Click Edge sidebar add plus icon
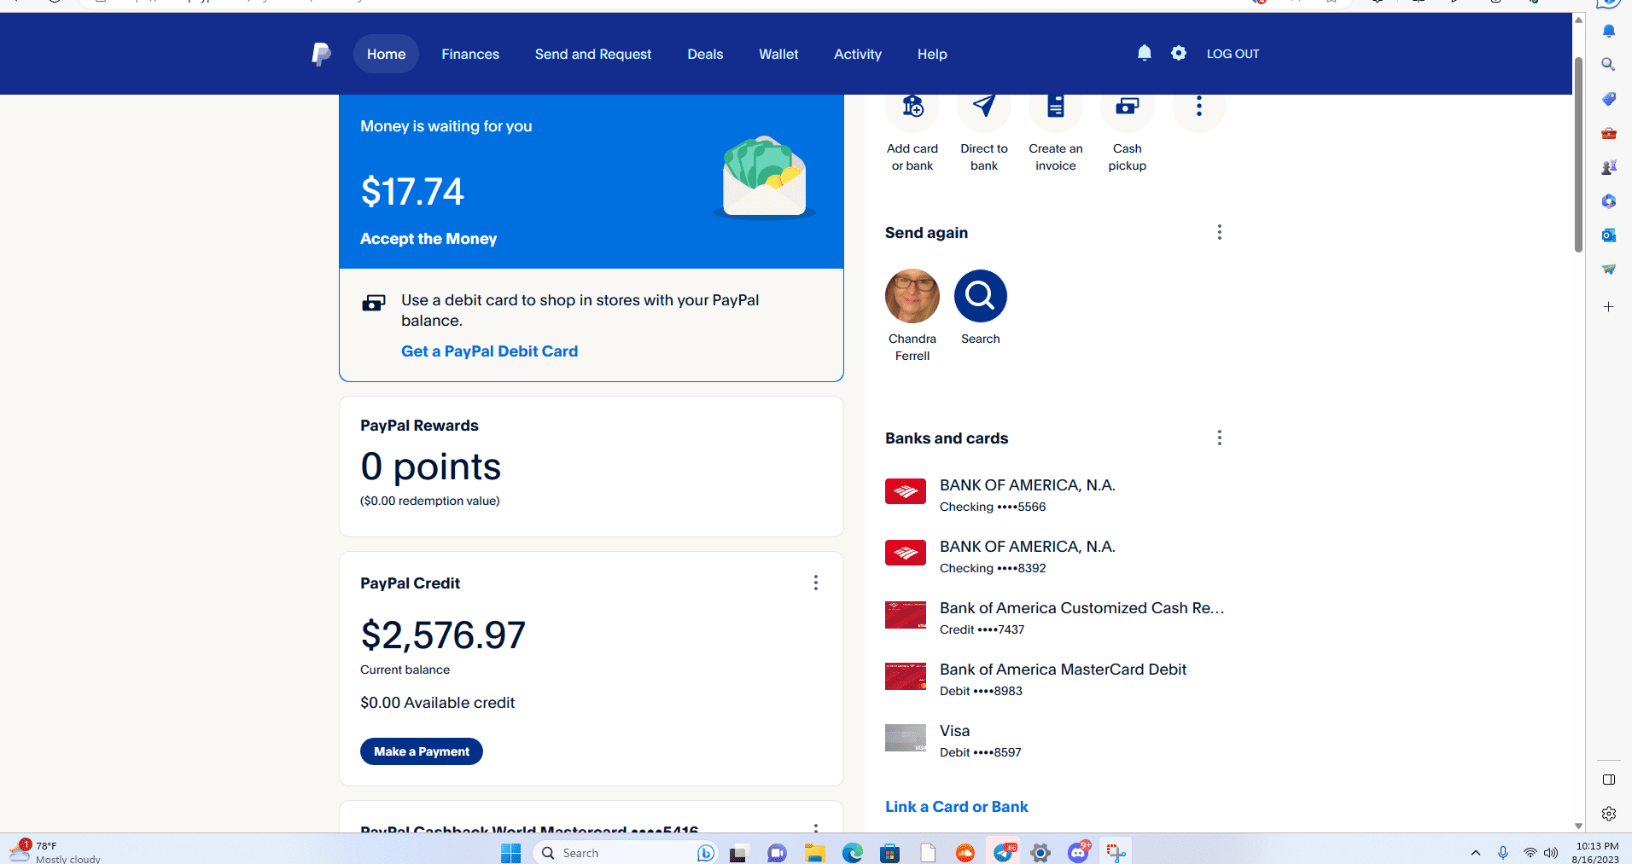 [1609, 307]
